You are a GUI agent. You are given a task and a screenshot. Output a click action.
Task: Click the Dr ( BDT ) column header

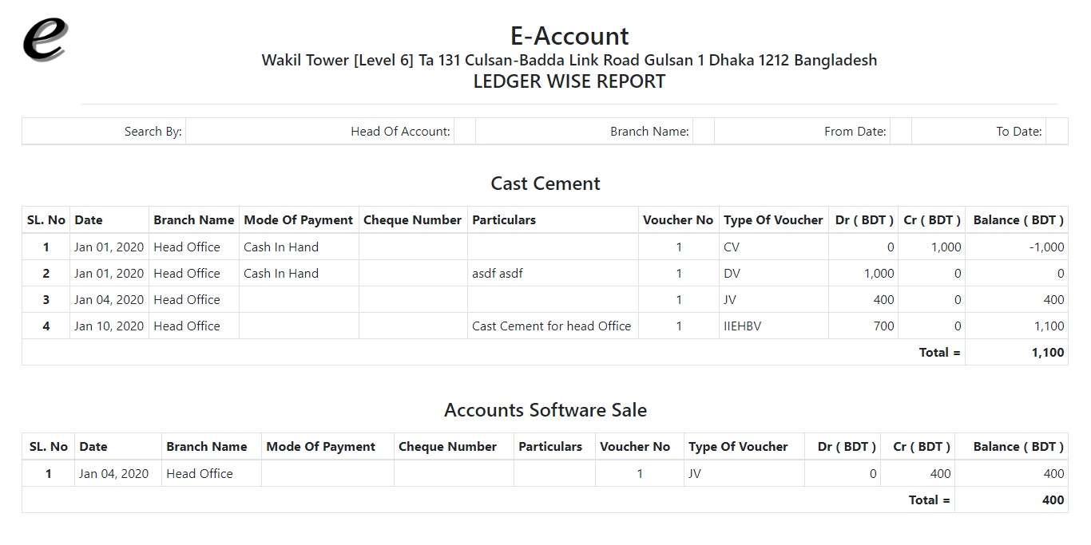(x=863, y=219)
